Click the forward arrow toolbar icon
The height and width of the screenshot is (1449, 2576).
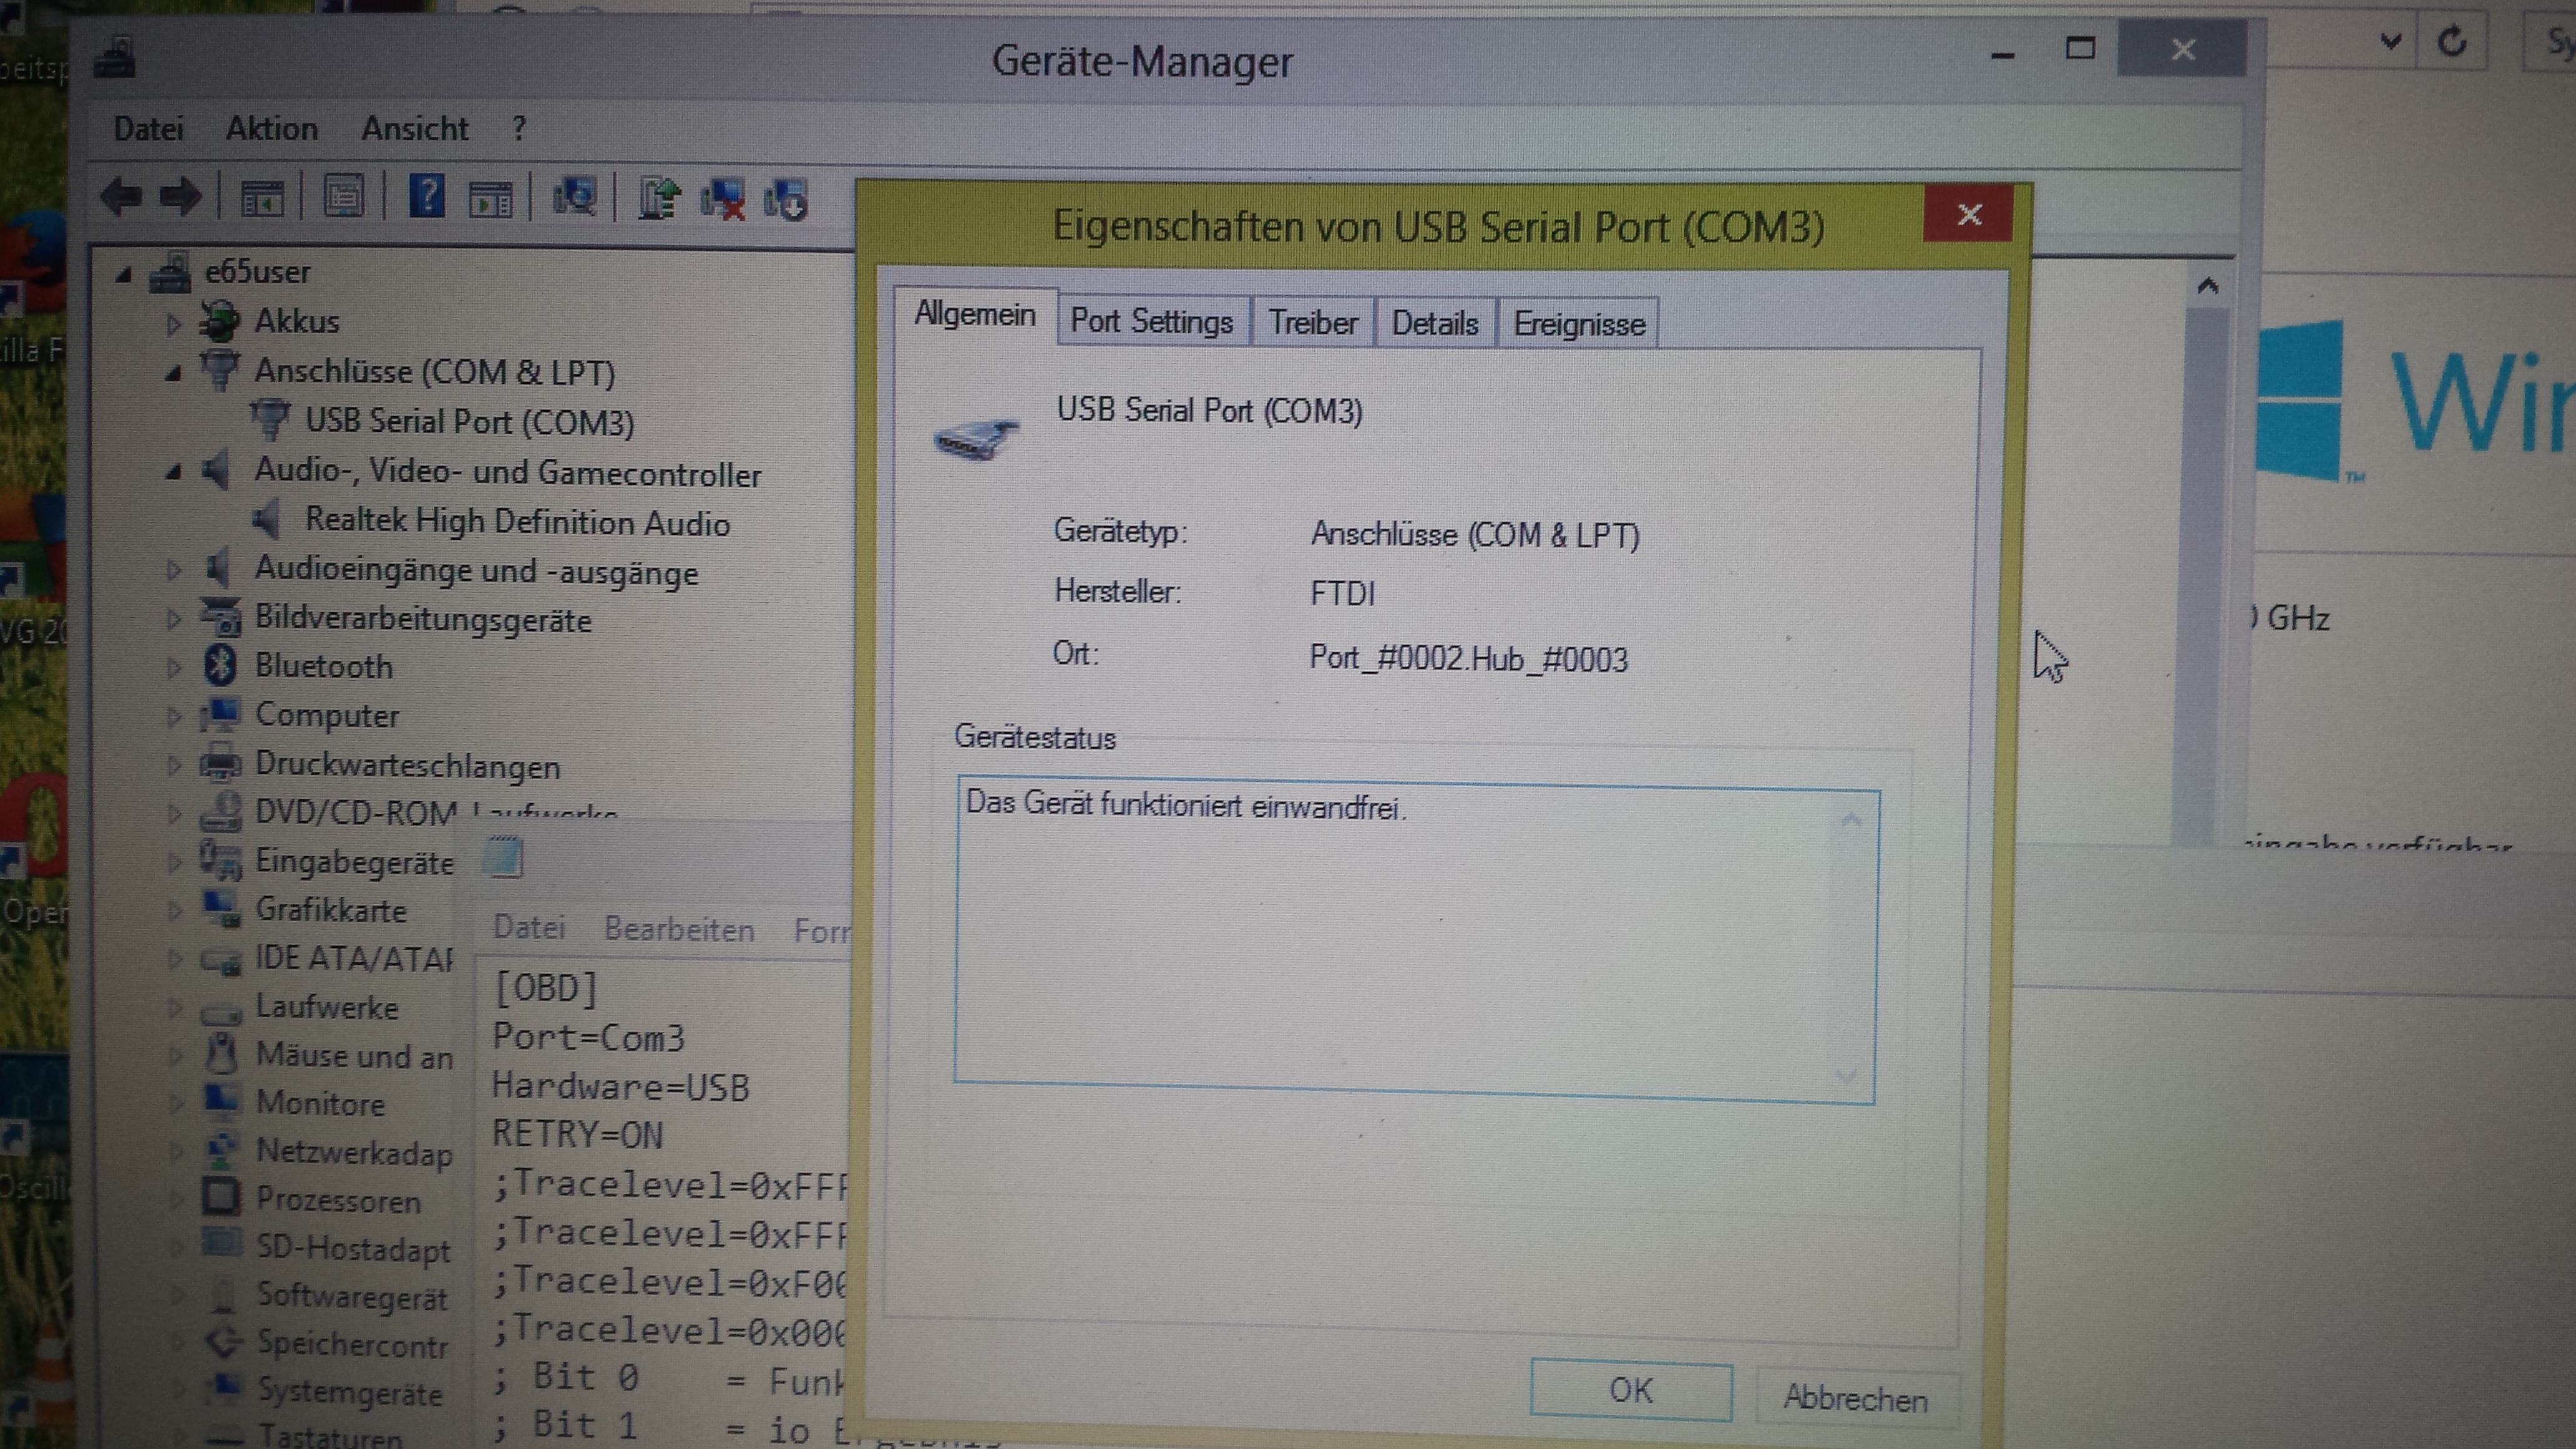coord(181,196)
